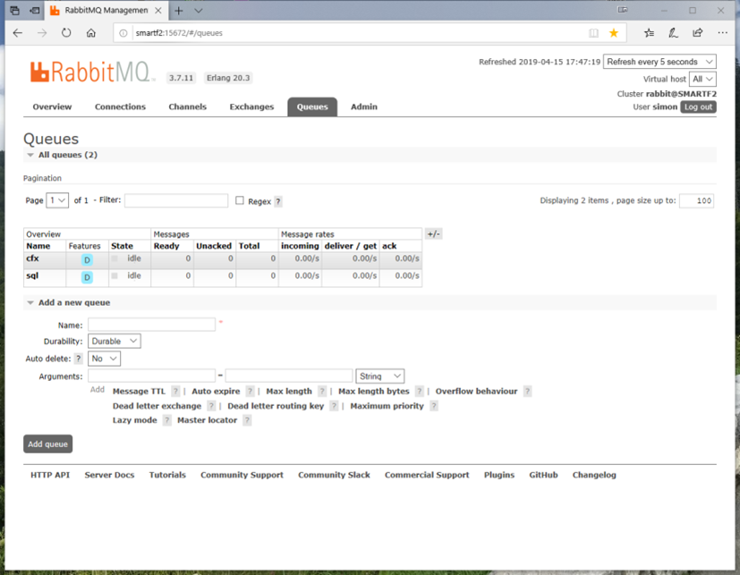Image resolution: width=740 pixels, height=575 pixels.
Task: Open the GitHub footer link
Action: pos(543,475)
